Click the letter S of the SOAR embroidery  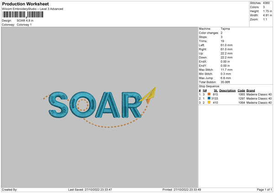[x=58, y=105]
